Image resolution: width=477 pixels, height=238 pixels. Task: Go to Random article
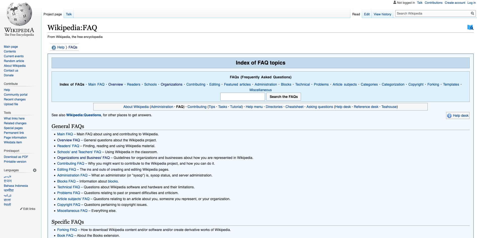point(14,61)
